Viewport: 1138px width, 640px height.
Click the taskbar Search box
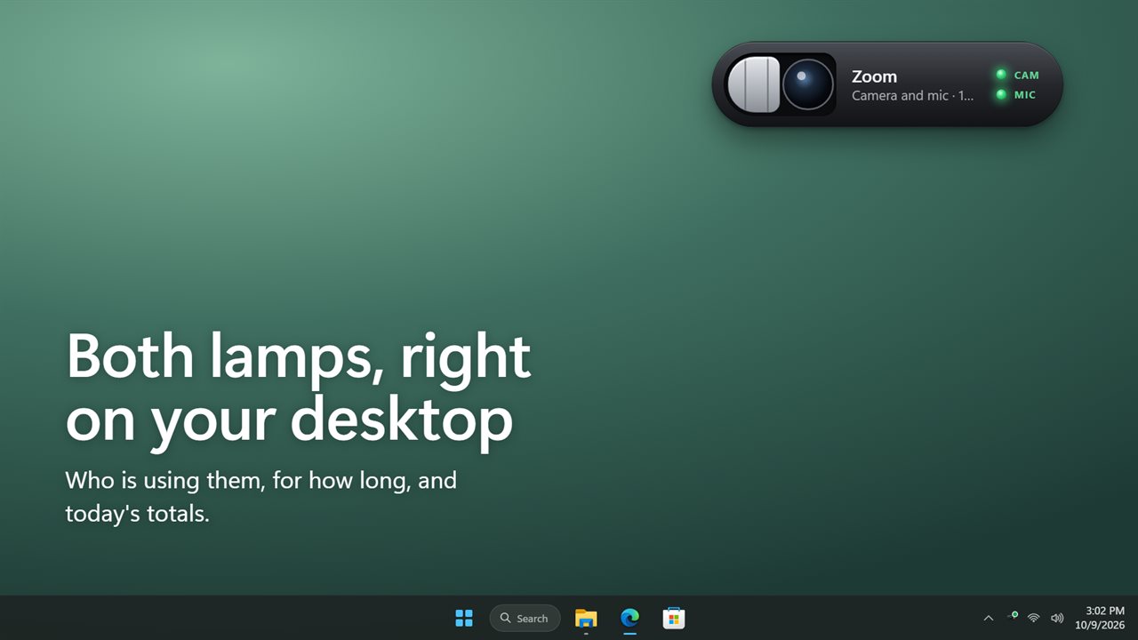pyautogui.click(x=525, y=618)
